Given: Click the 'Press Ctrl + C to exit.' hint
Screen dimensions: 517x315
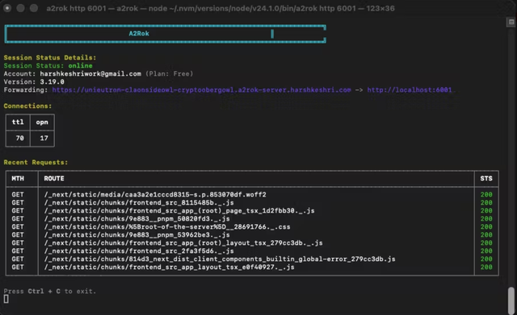Looking at the screenshot, I should pos(50,291).
